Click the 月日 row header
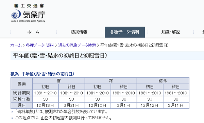Viewport: 204px width, 123px height. [x=22, y=105]
